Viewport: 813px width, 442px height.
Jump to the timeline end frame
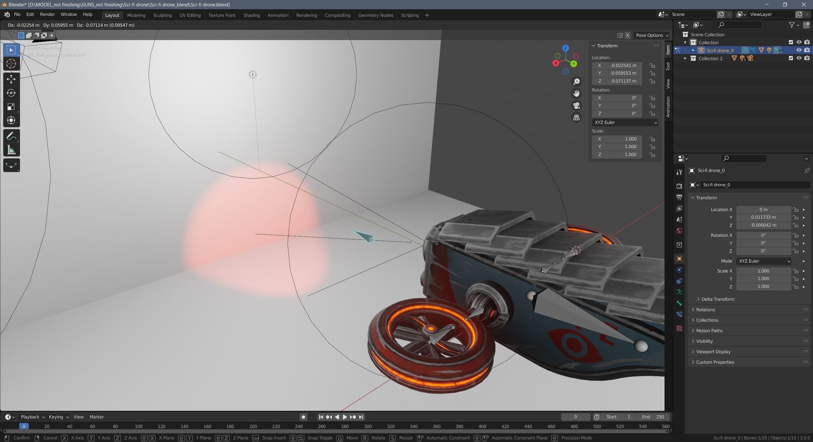361,417
